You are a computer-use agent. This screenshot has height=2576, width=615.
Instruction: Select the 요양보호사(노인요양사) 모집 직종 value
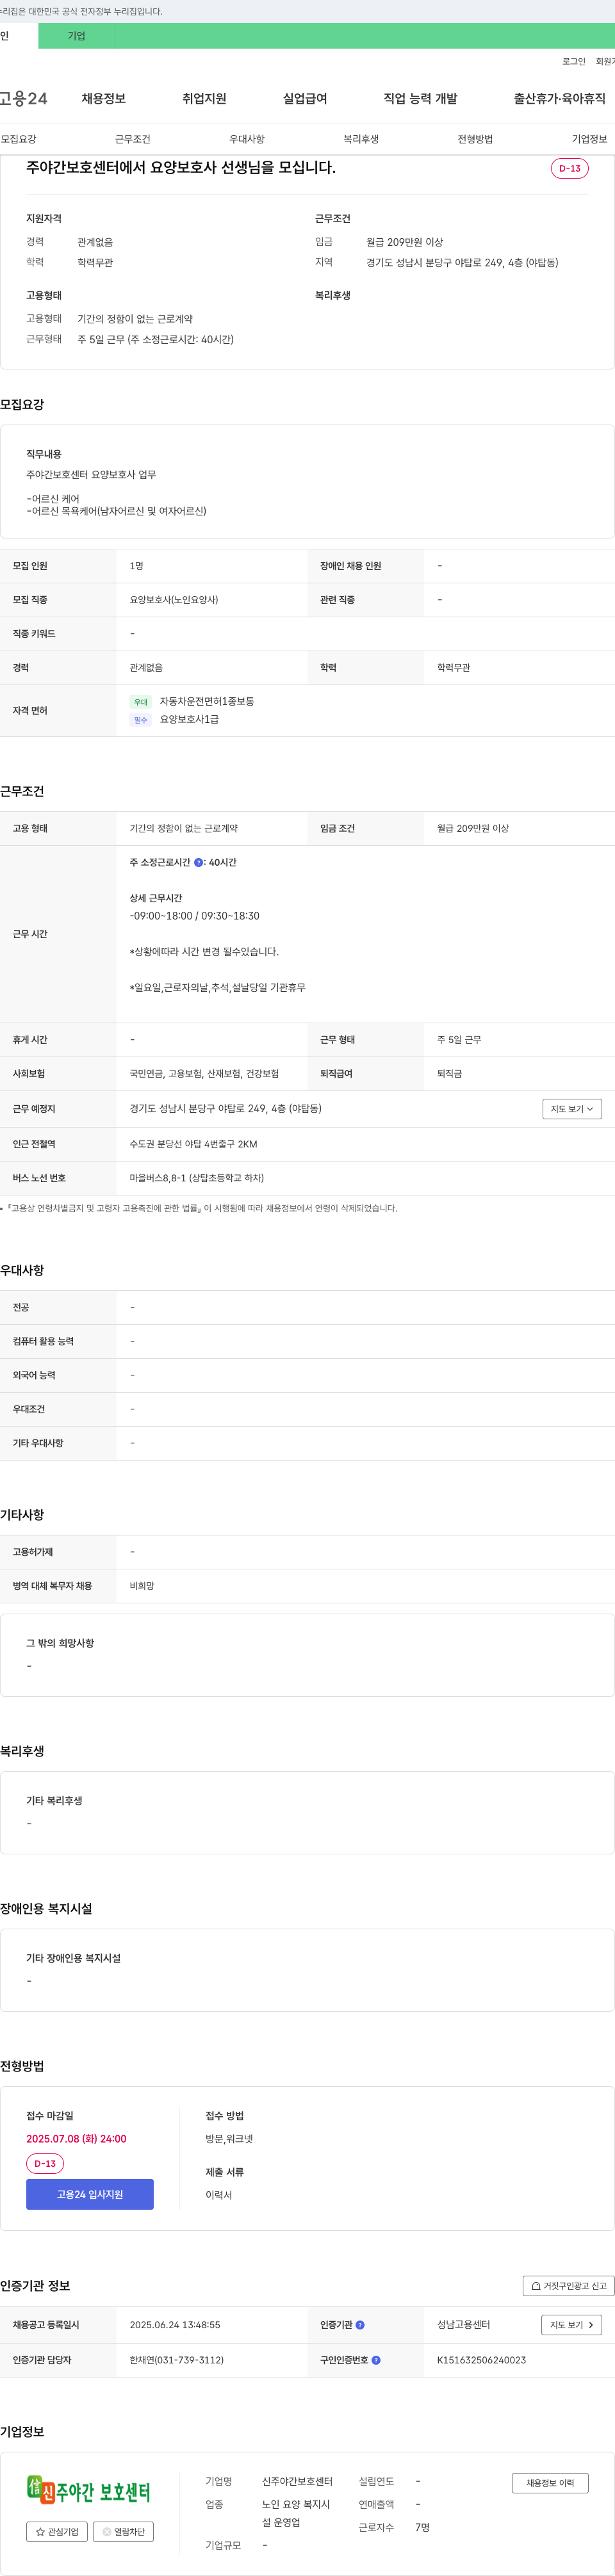(174, 600)
